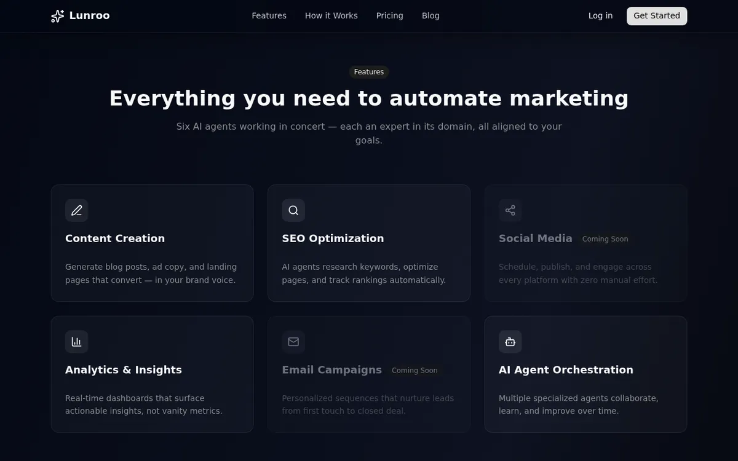This screenshot has height=461, width=738.
Task: Click the Coming Soon badge beside Social Media
Action: pyautogui.click(x=605, y=239)
